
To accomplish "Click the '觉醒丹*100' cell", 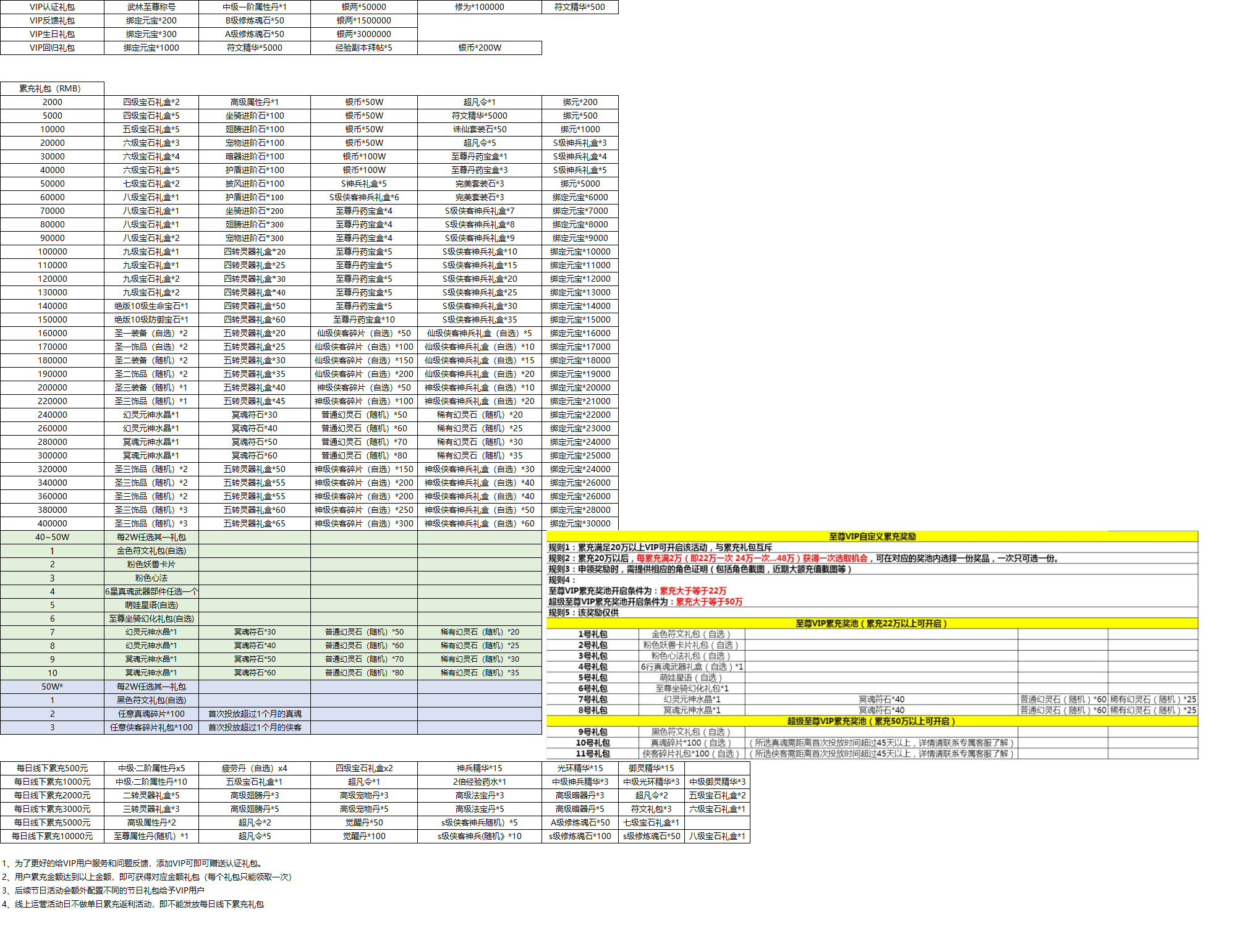I will (364, 836).
